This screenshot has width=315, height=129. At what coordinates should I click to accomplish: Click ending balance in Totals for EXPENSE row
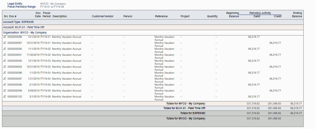(296, 113)
